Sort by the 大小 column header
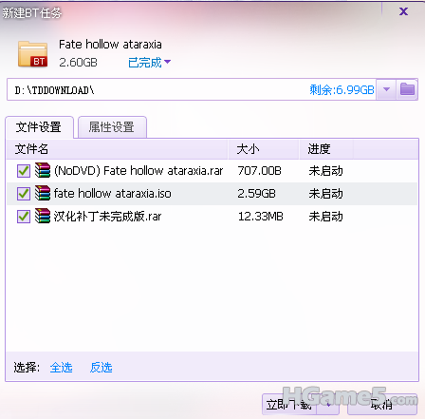The width and height of the screenshot is (425, 419). coord(264,148)
